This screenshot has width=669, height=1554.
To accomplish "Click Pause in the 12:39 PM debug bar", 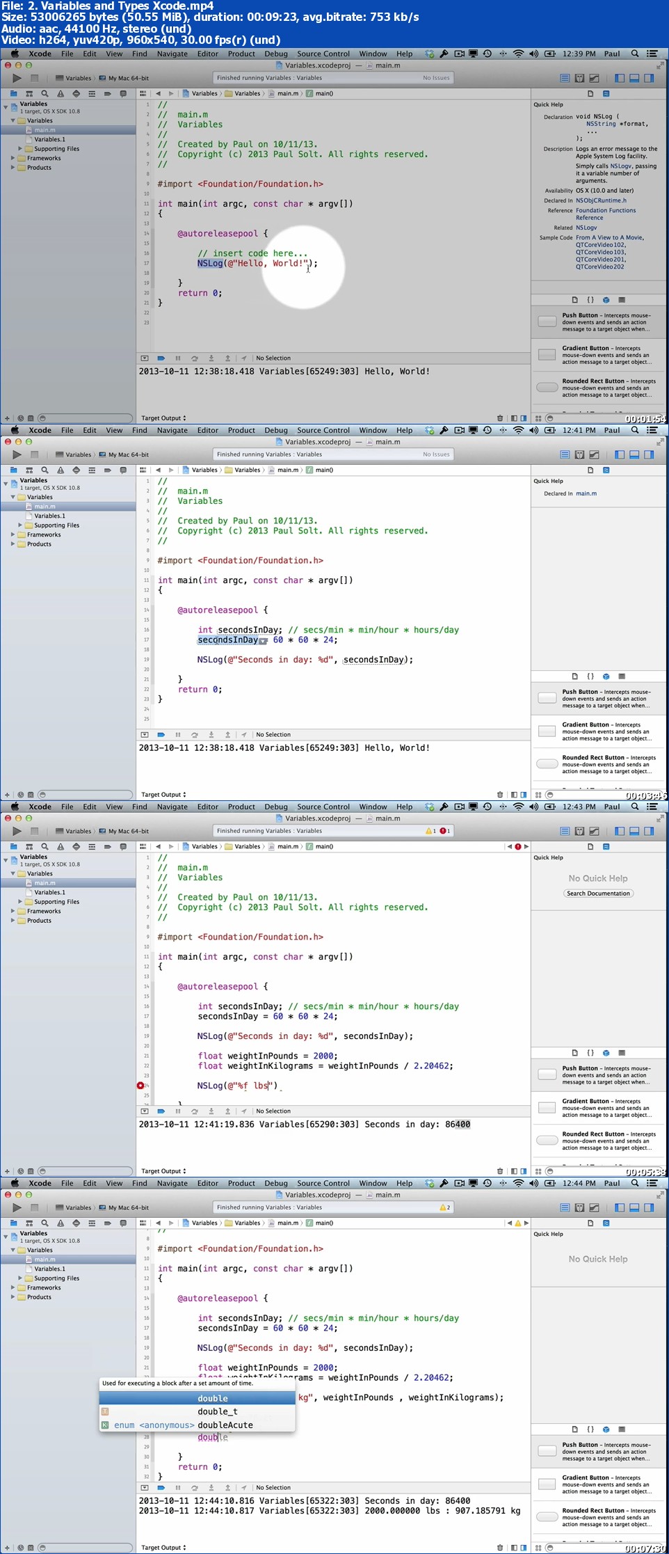I will (x=178, y=358).
